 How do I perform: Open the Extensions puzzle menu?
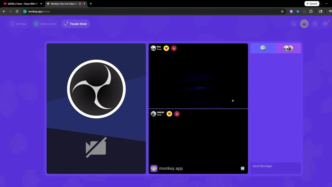(x=311, y=11)
